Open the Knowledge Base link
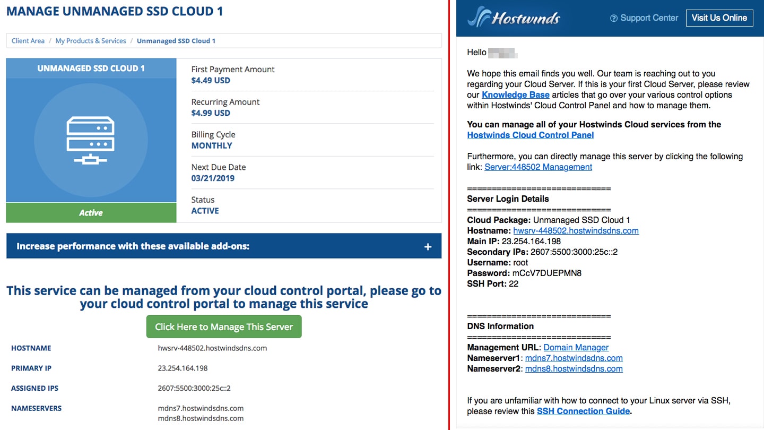This screenshot has width=764, height=430. tap(516, 95)
